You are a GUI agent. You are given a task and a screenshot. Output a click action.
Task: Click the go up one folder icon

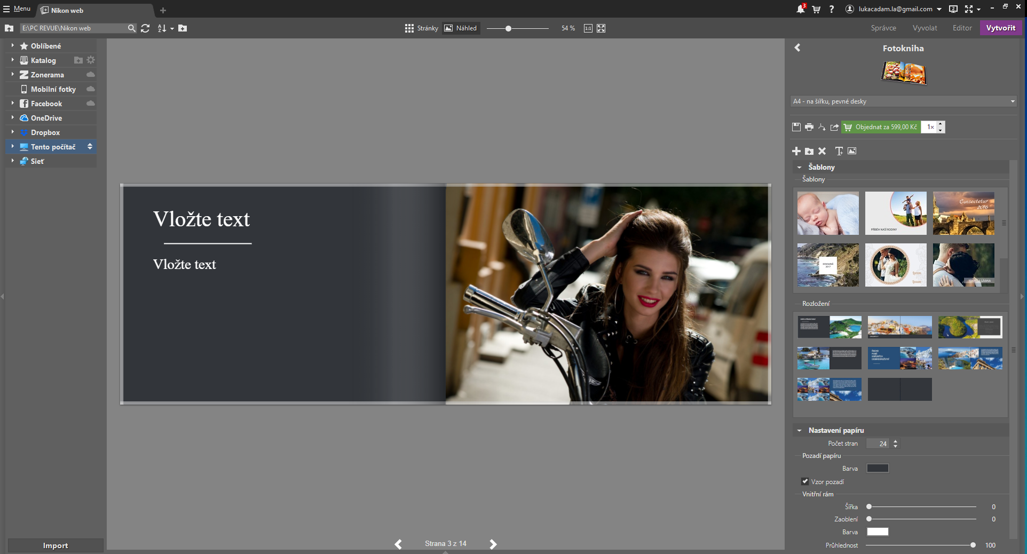point(9,28)
